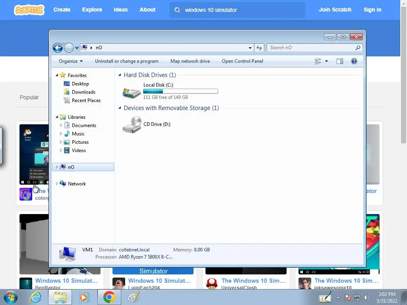Click Map network drive

coord(190,61)
